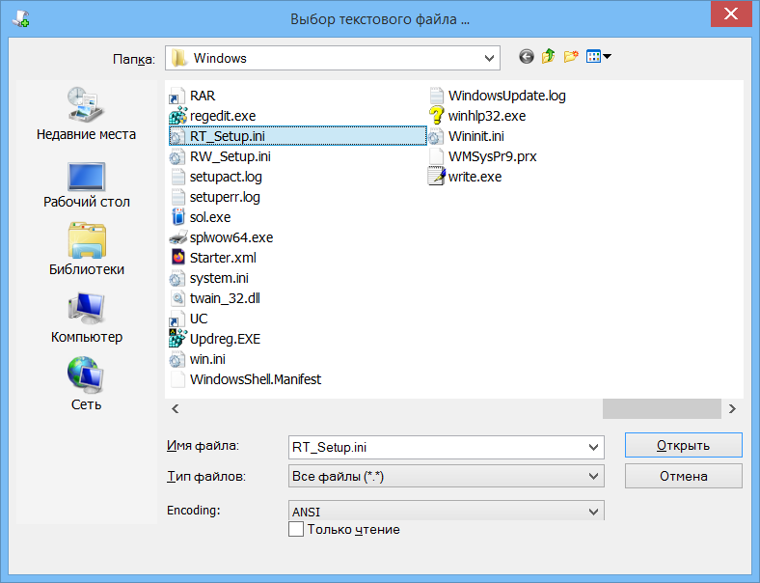Image resolution: width=760 pixels, height=583 pixels.
Task: Open the view menu icon
Action: point(593,57)
